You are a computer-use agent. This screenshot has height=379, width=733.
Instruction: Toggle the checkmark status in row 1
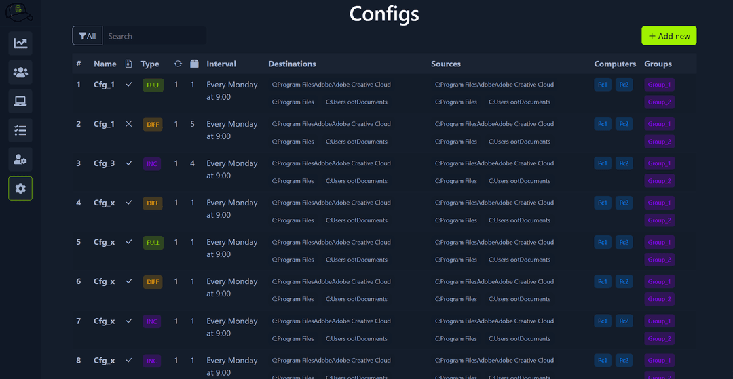click(x=129, y=85)
